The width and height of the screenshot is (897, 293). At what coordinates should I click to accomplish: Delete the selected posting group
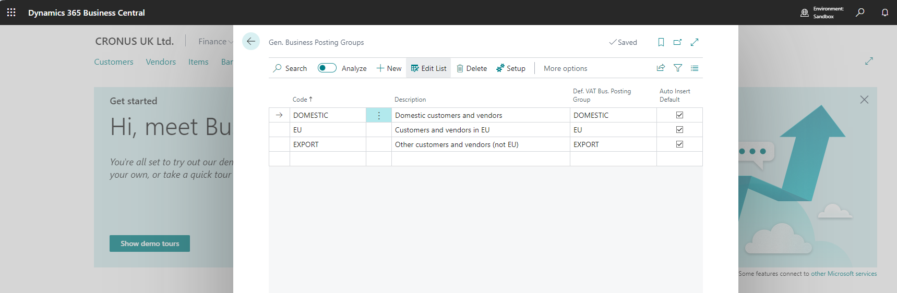coord(472,68)
